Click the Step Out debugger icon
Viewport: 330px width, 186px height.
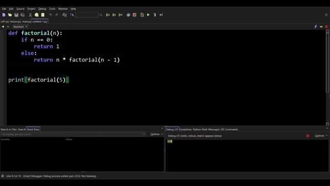click(x=120, y=15)
